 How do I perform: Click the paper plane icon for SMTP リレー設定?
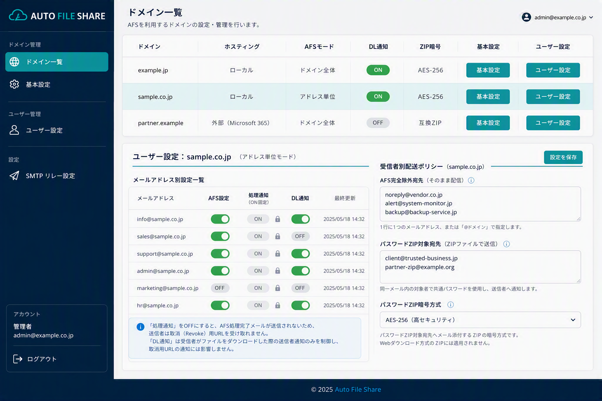click(x=15, y=175)
